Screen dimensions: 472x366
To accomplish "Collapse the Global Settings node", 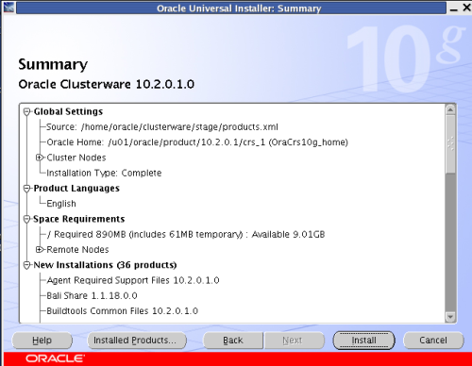I will pos(27,111).
